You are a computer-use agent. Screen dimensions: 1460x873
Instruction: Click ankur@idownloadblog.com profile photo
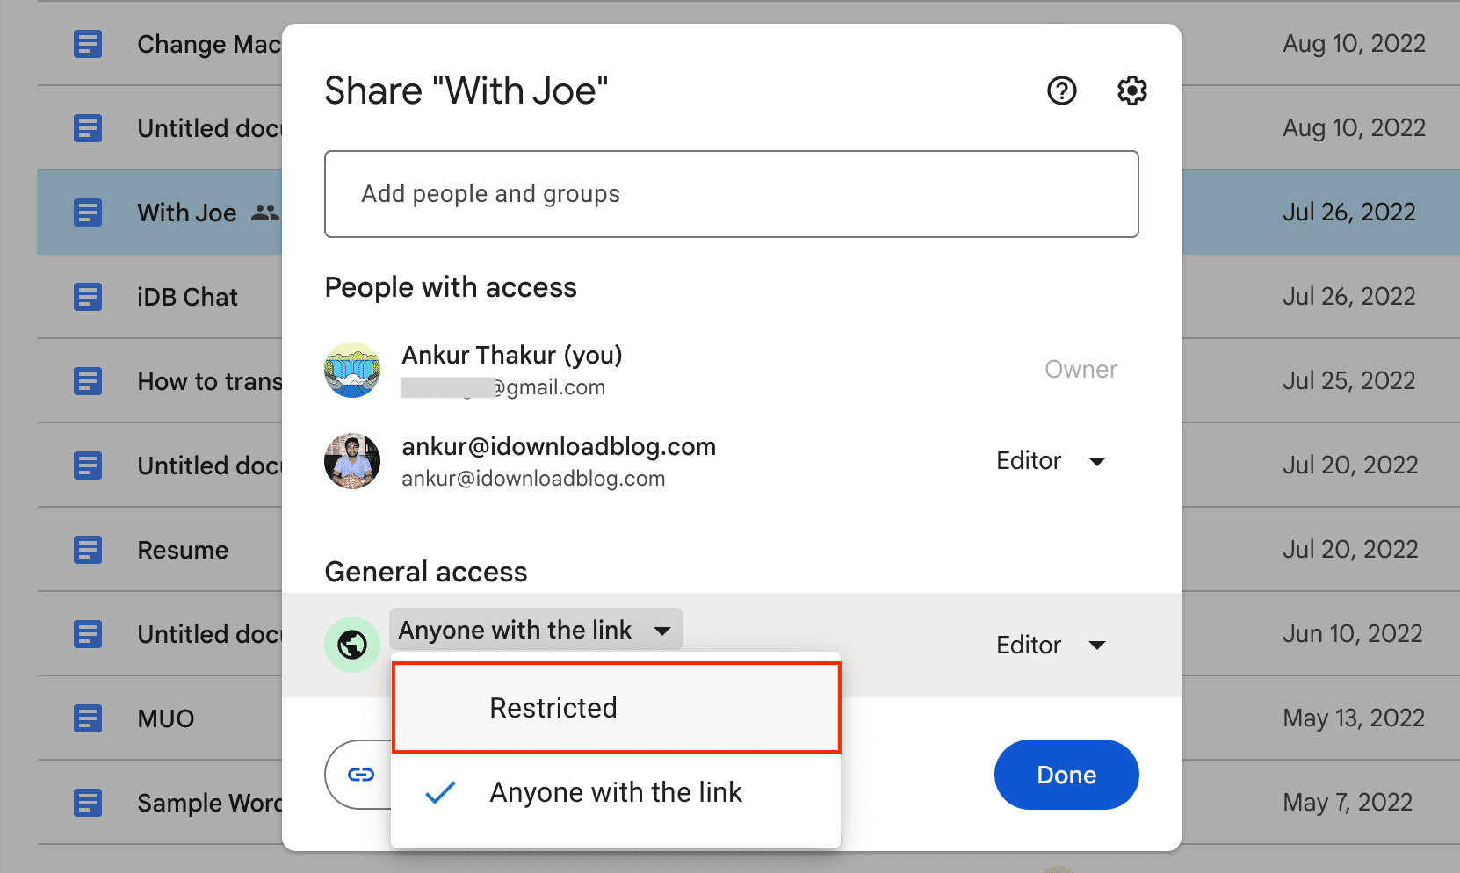point(352,461)
